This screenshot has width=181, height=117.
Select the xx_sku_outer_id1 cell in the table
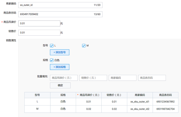point(140,102)
